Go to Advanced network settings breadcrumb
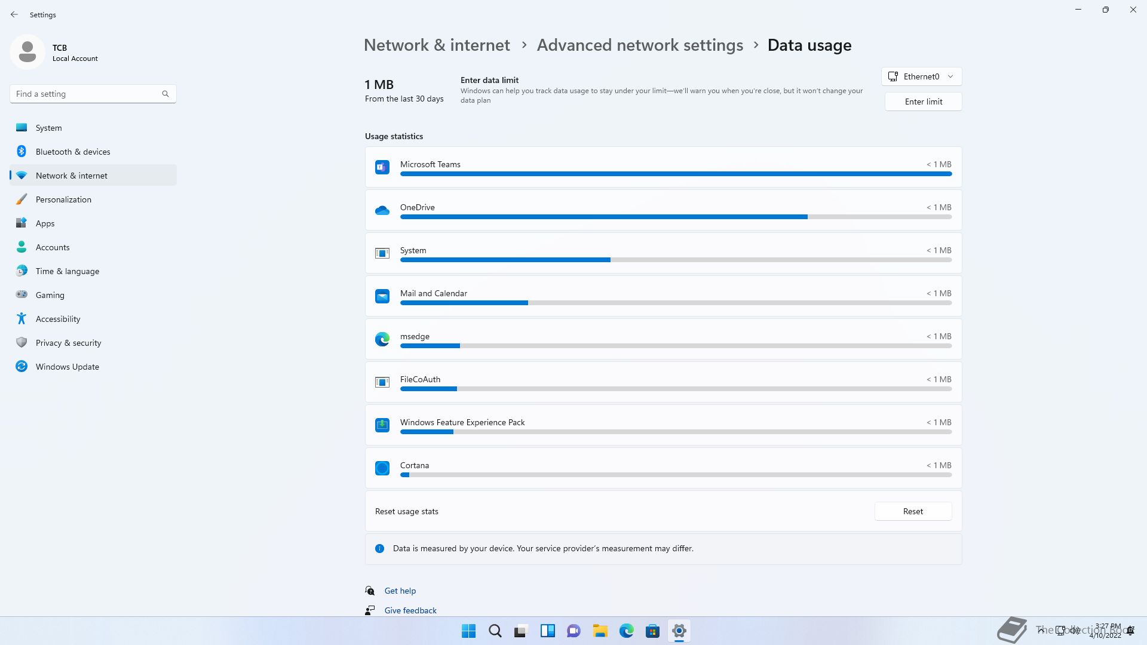1147x645 pixels. pyautogui.click(x=640, y=45)
